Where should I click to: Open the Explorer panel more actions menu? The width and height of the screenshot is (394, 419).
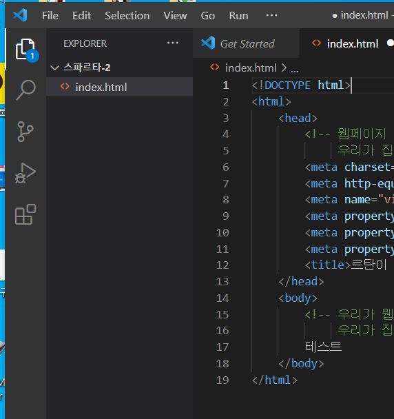click(173, 43)
